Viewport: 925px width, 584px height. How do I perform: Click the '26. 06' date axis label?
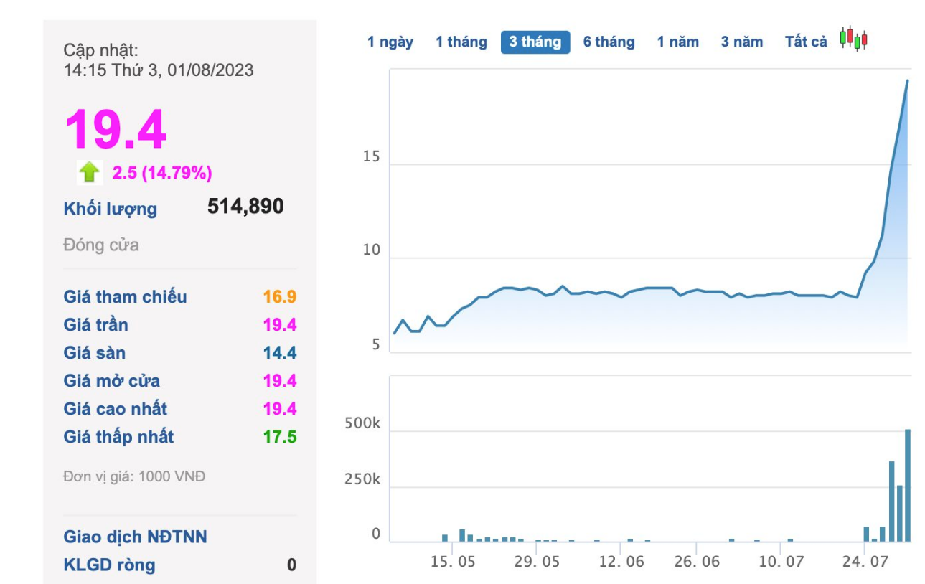pyautogui.click(x=697, y=561)
